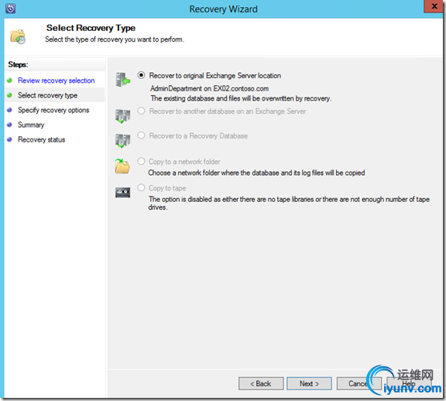Select Recover to a Recovery Database option
Screen dimensions: 446x401
coord(141,135)
